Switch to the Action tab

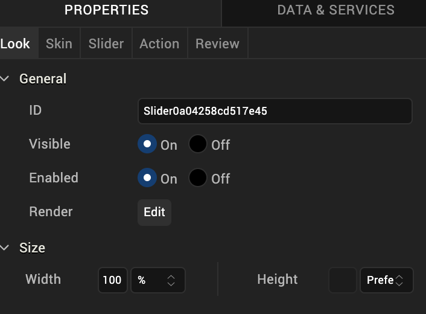coord(159,44)
